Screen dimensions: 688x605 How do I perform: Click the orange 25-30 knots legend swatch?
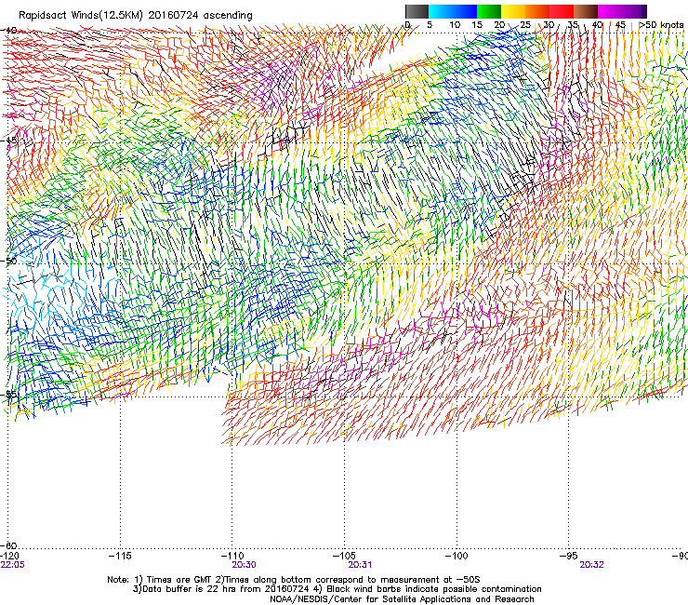[x=537, y=11]
